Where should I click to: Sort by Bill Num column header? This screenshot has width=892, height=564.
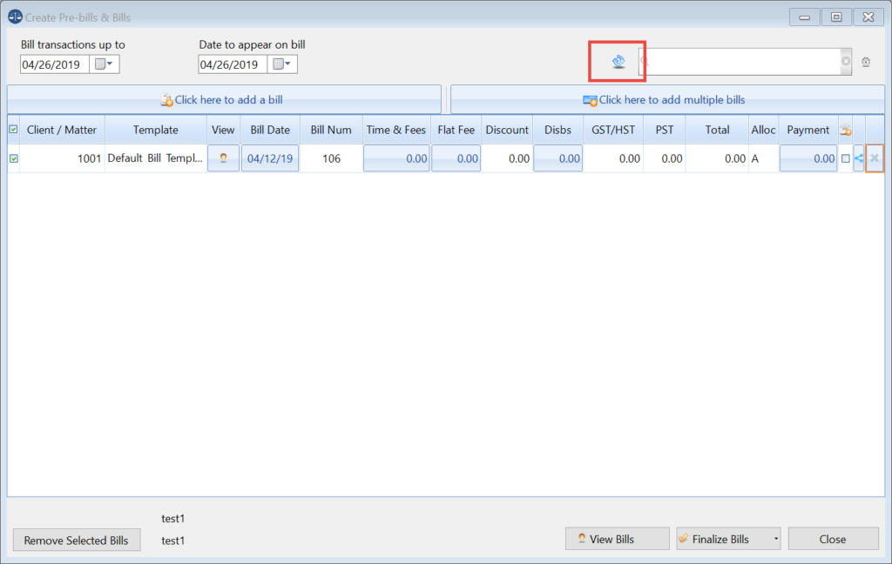[x=331, y=130]
